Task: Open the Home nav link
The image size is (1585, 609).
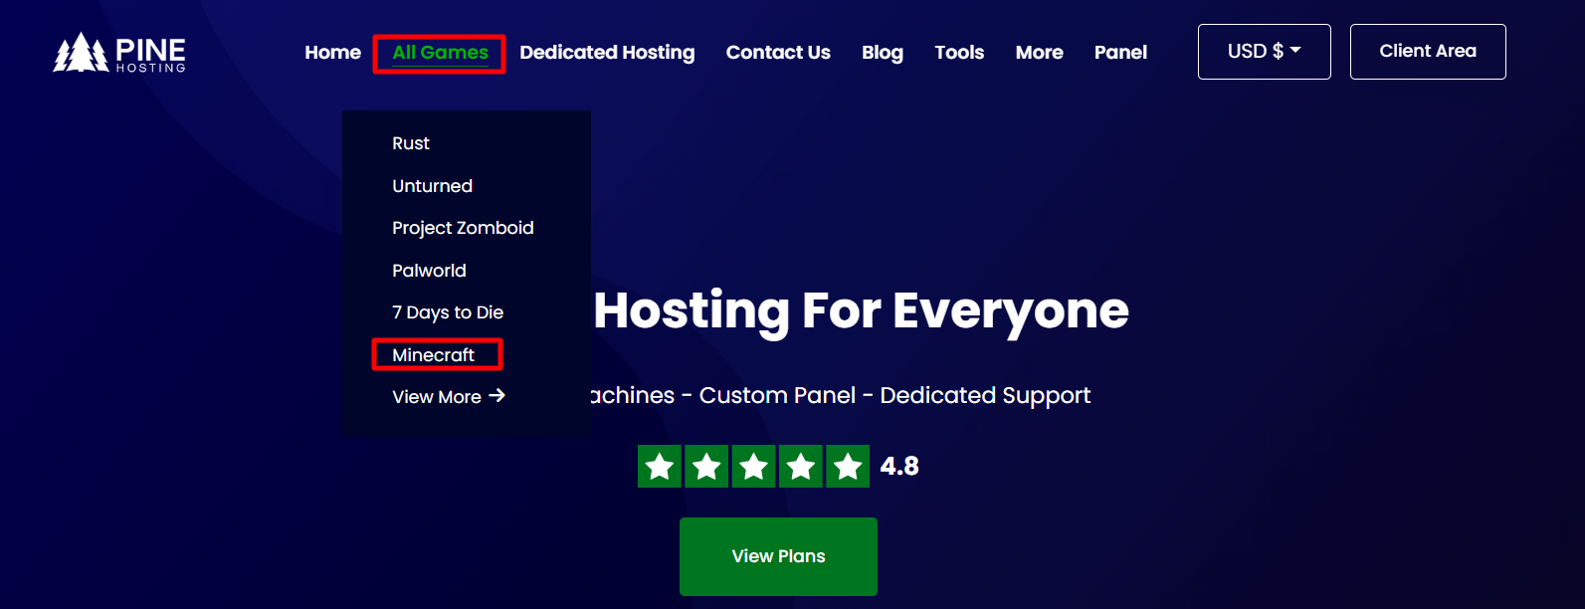Action: pos(332,53)
